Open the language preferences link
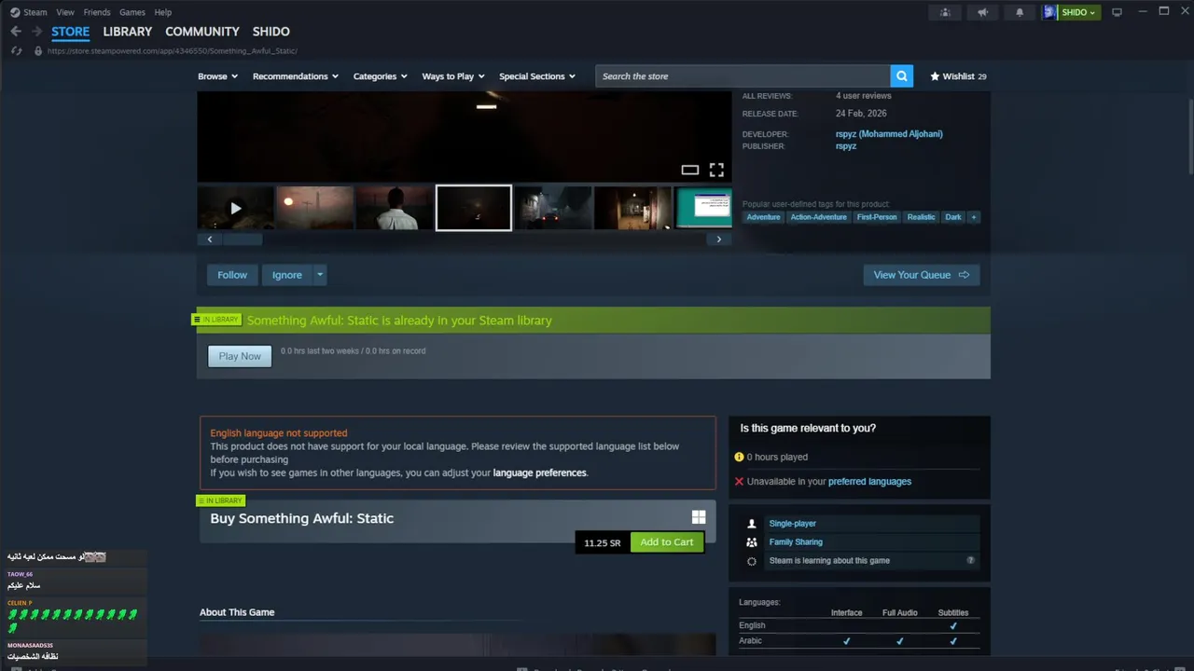This screenshot has height=671, width=1194. click(x=540, y=472)
